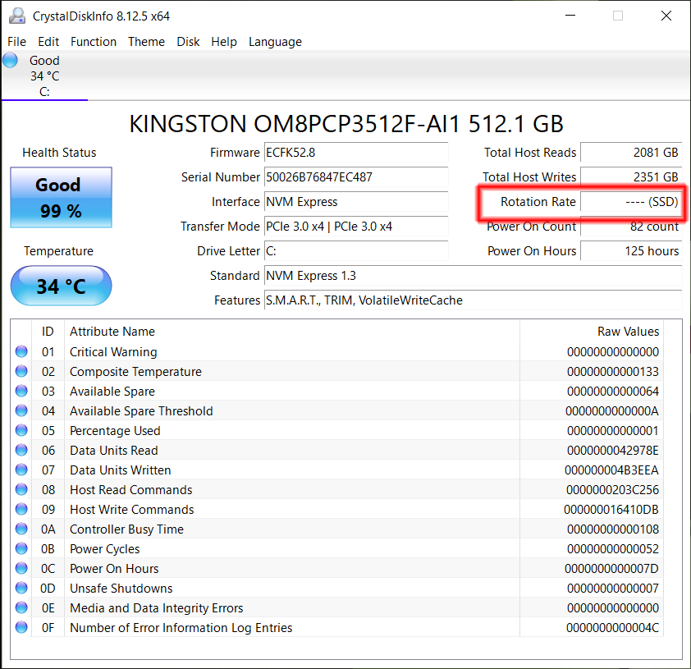The image size is (691, 669).
Task: Click the blue status orb for drive C:
Action: pyautogui.click(x=10, y=61)
